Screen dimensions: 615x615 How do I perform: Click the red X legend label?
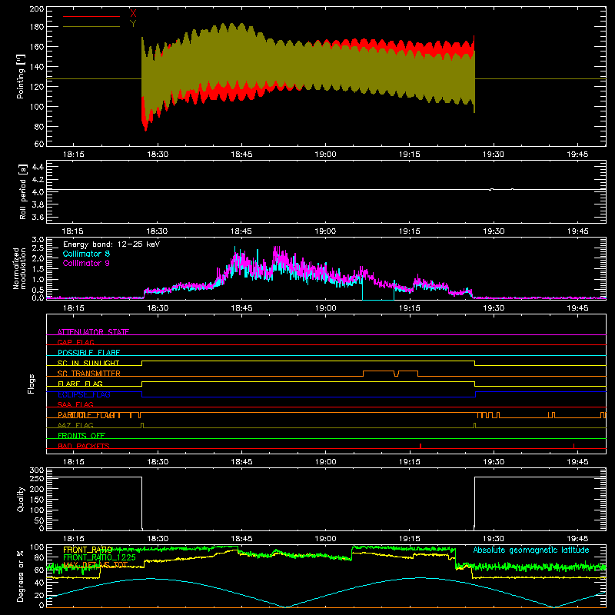point(133,13)
